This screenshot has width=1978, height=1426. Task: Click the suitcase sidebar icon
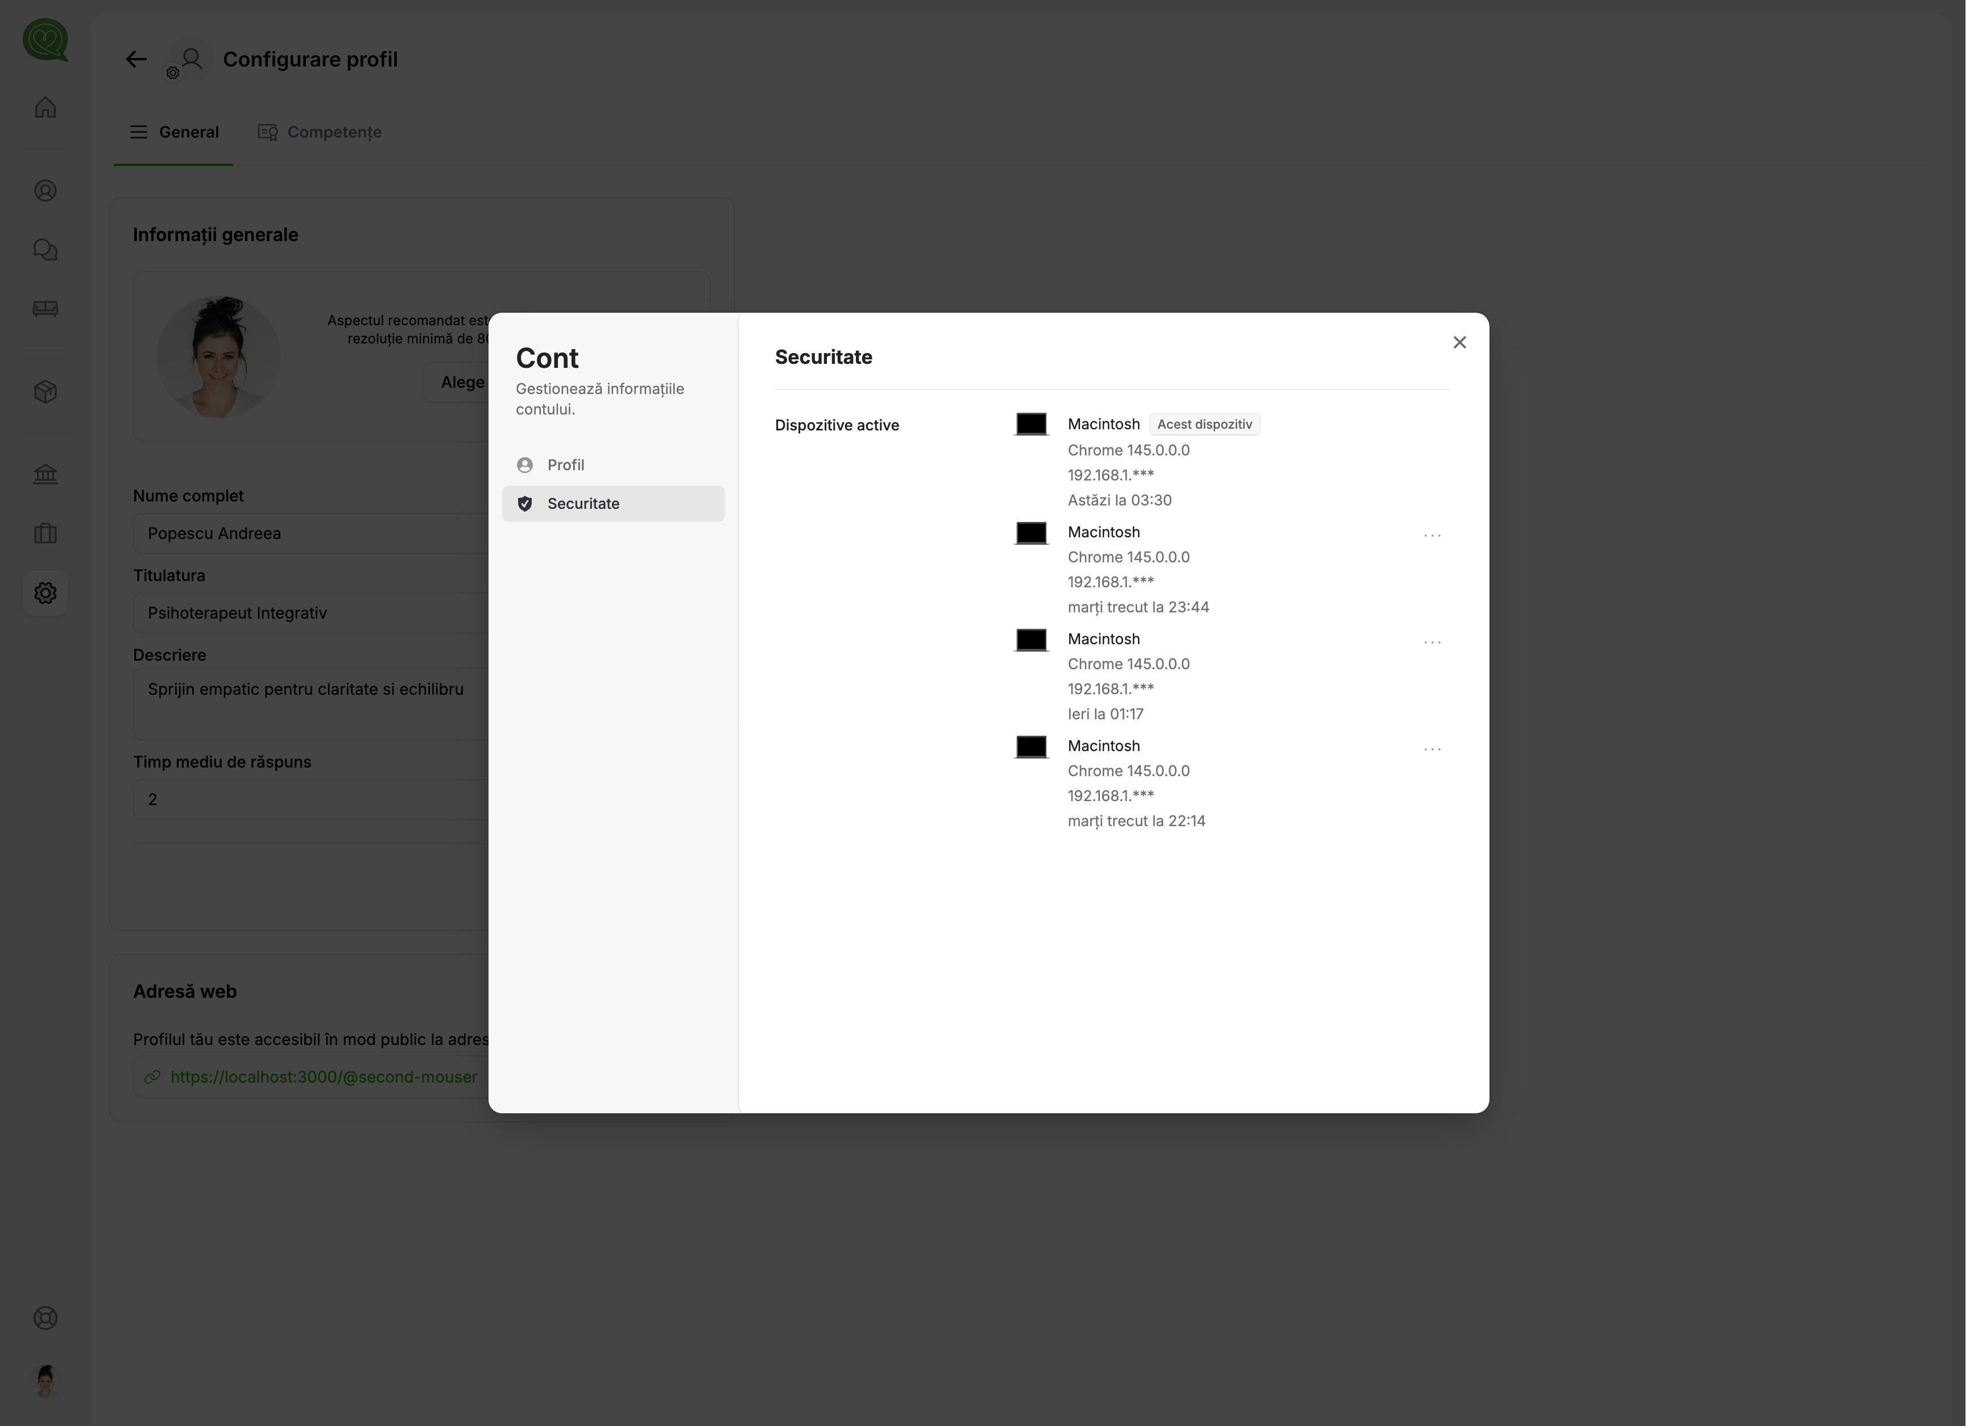45,533
